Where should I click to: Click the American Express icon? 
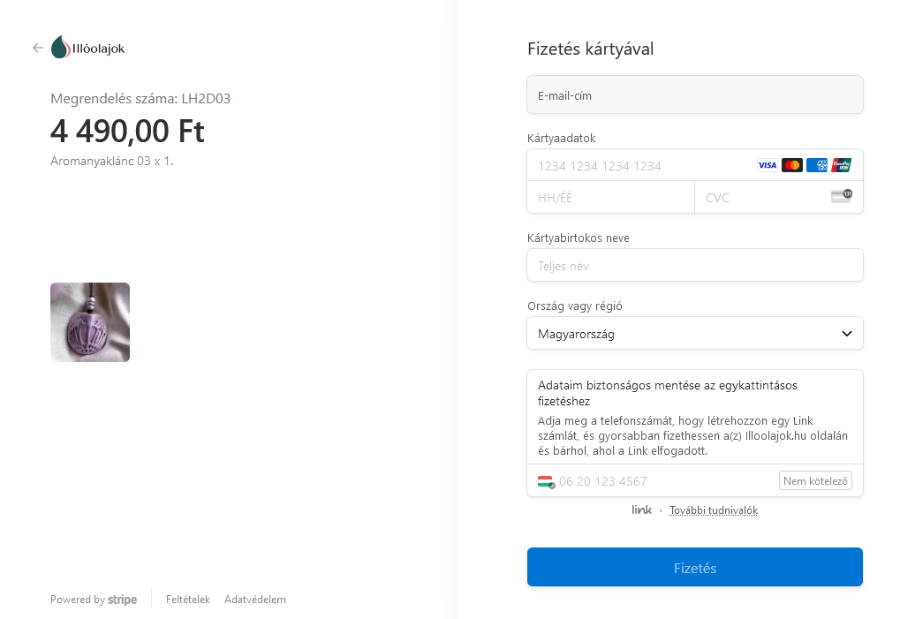(x=816, y=165)
